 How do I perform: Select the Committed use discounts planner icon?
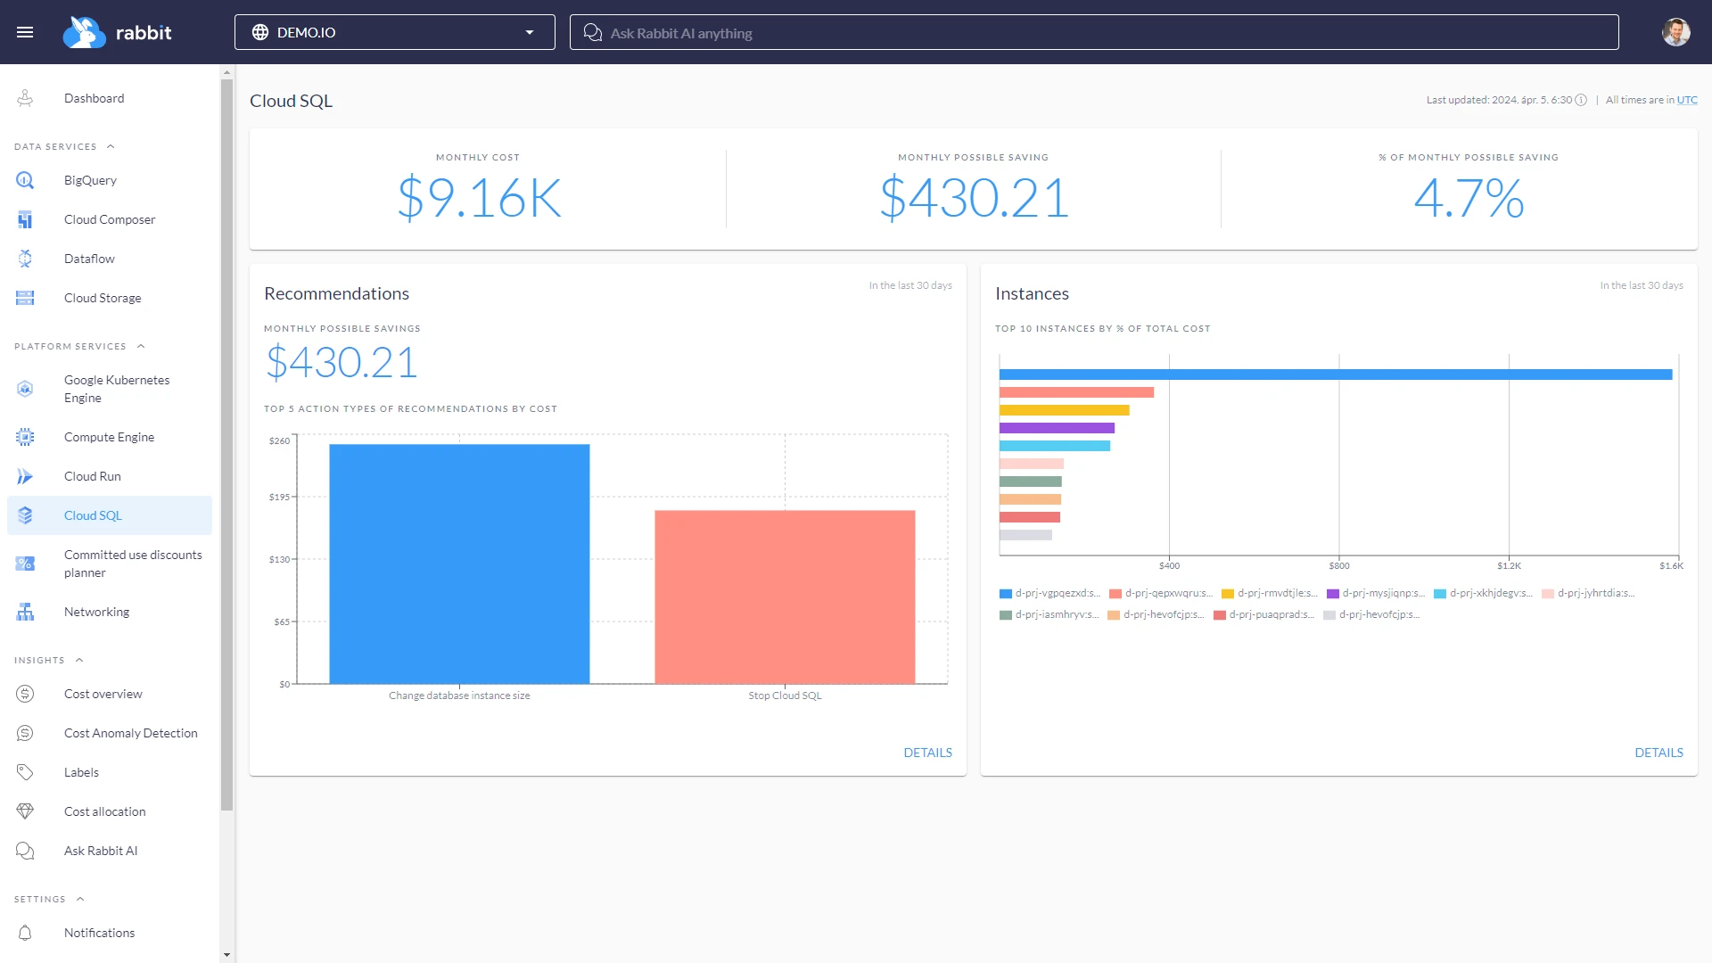(24, 564)
